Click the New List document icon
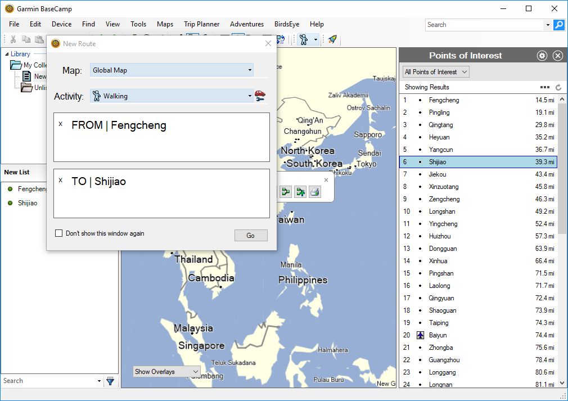This screenshot has width=568, height=401. pyautogui.click(x=27, y=76)
